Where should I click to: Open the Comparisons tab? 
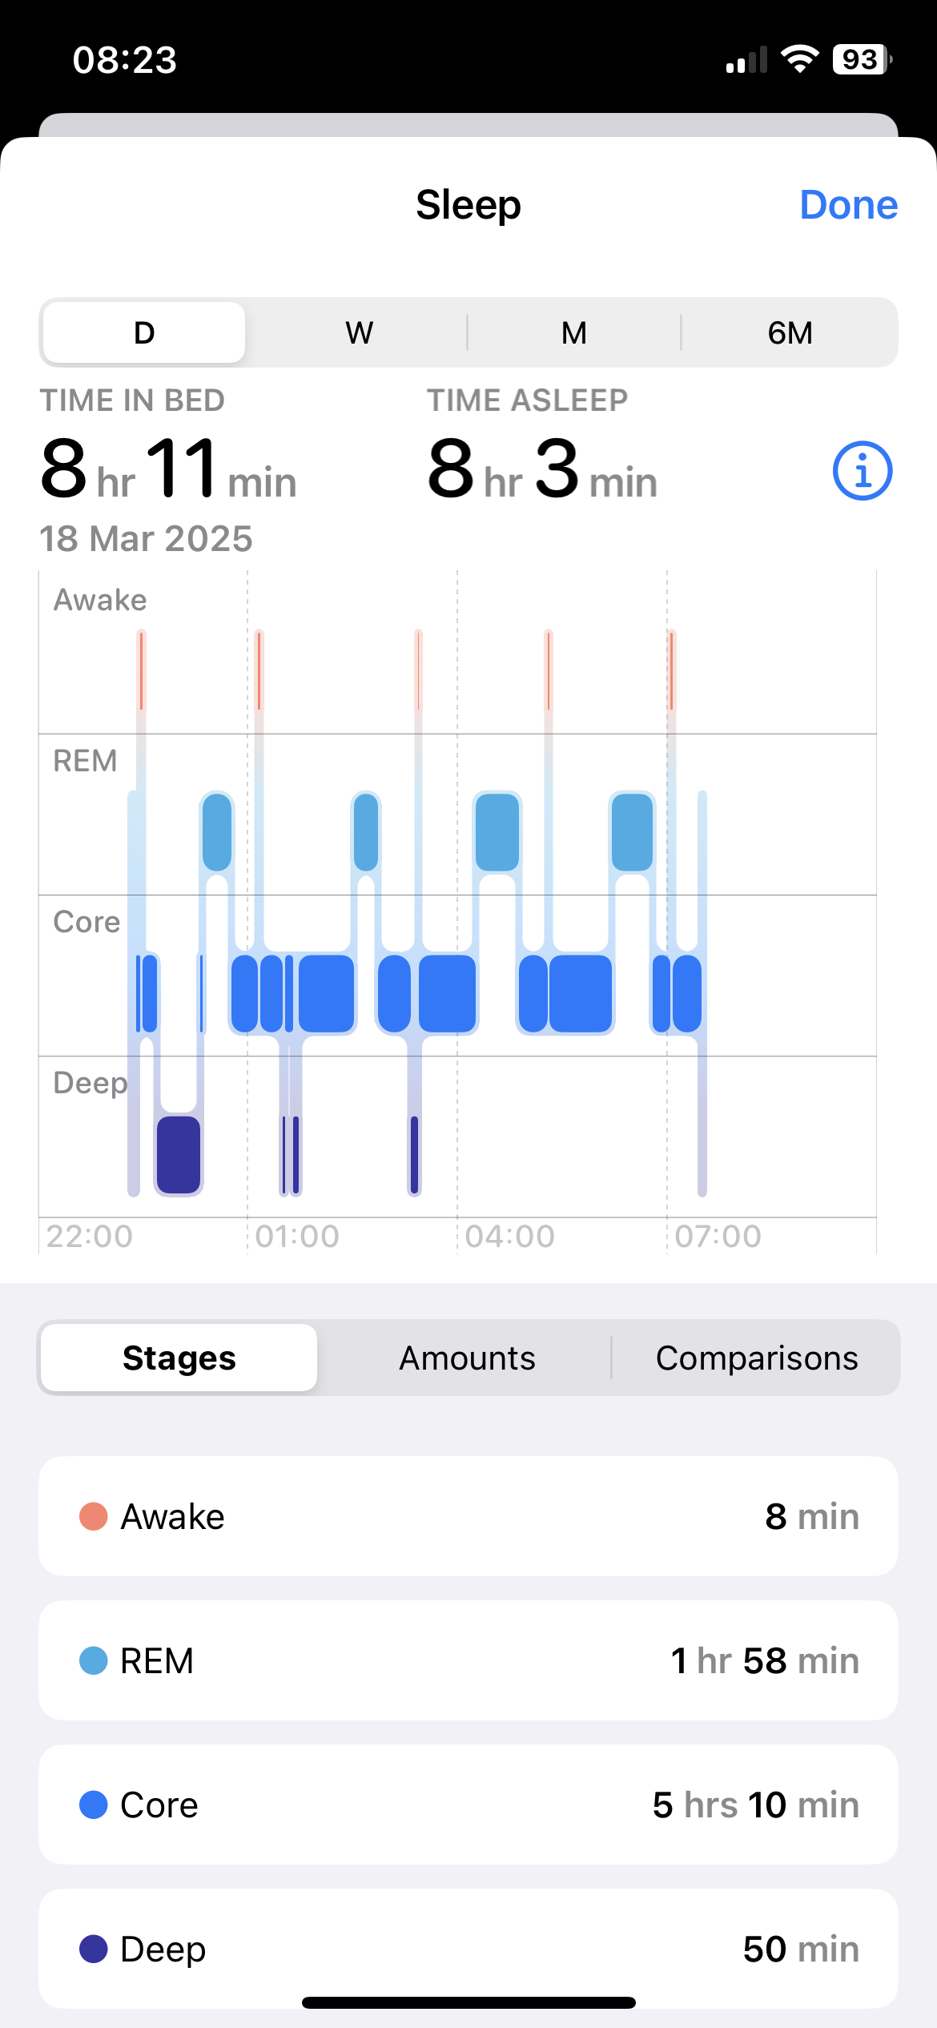[757, 1358]
